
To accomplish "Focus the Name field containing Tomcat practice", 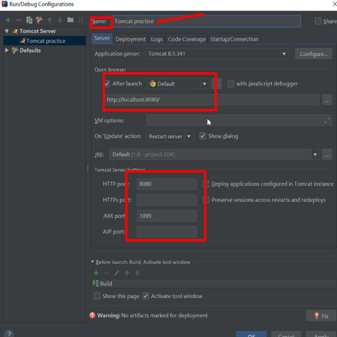I will (x=207, y=21).
